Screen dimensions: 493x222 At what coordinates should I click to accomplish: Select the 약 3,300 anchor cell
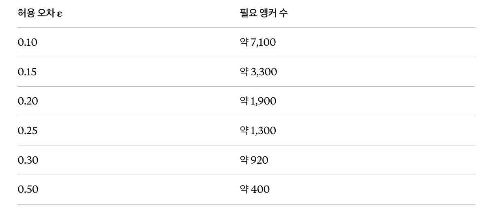[x=258, y=72]
